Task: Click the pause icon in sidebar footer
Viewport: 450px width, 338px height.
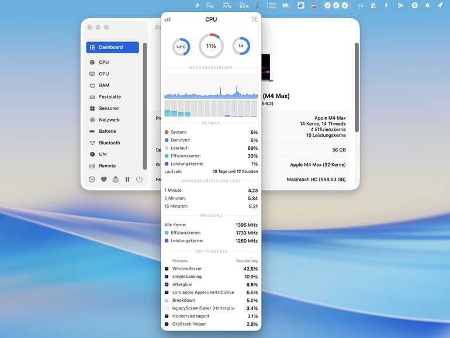Action: click(x=127, y=180)
